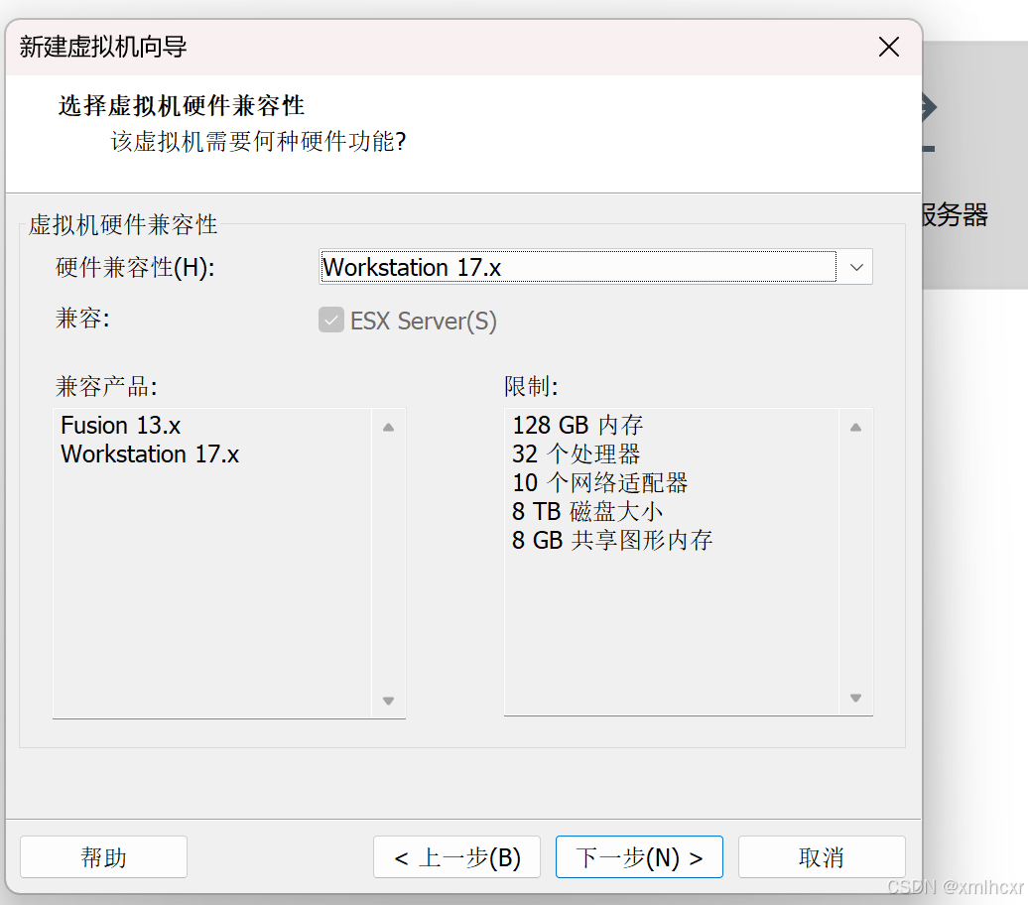Close the 新建虚拟机向导 dialog
The image size is (1028, 905).
click(888, 47)
